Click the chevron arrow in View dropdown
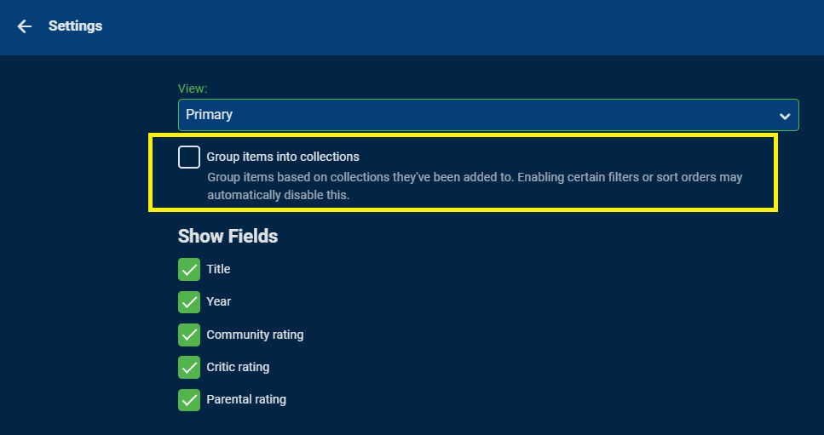824x435 pixels. click(785, 116)
